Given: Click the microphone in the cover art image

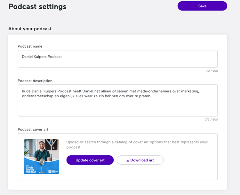Looking at the screenshot, I should click(41, 162).
